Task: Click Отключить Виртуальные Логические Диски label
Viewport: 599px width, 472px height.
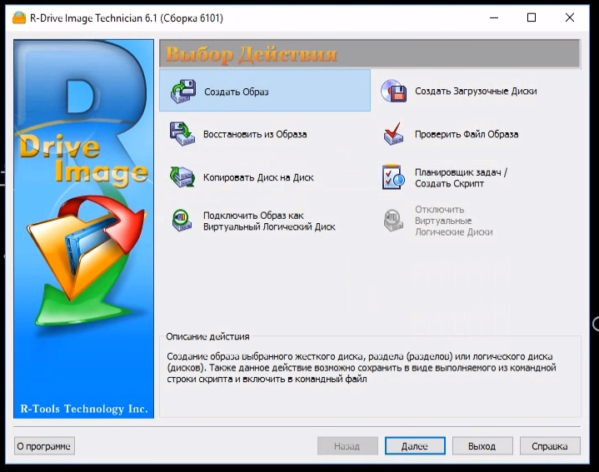Action: point(454,221)
